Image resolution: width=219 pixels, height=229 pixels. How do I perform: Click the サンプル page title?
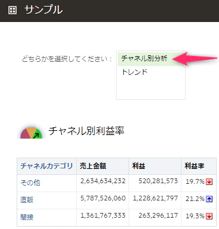43,10
